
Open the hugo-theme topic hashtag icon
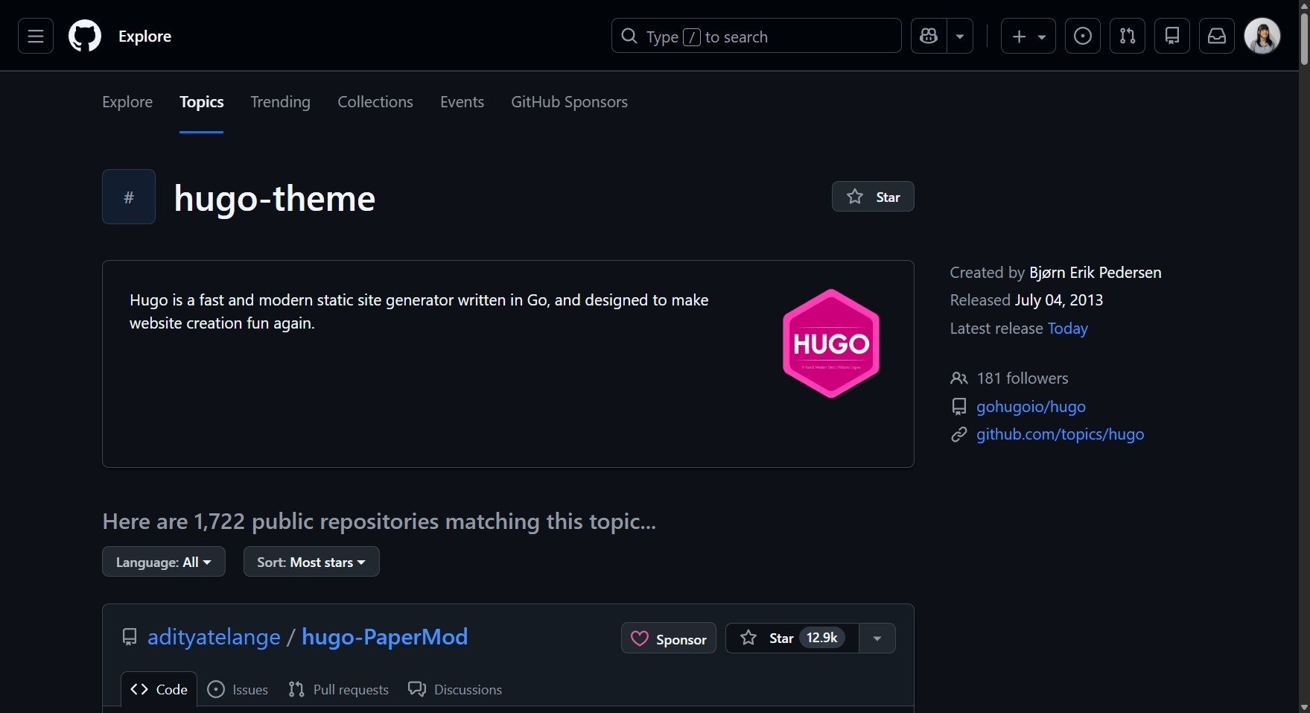click(x=128, y=197)
